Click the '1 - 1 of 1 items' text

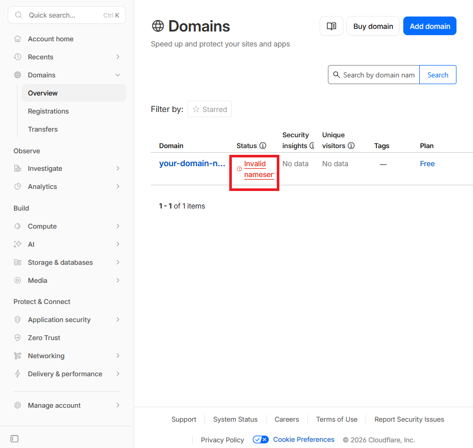pyautogui.click(x=182, y=206)
